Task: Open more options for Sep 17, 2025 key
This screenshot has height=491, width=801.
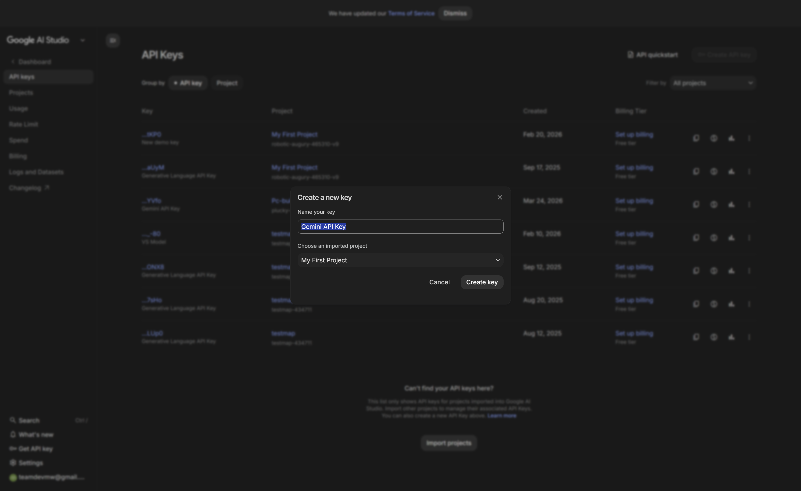Action: tap(749, 171)
